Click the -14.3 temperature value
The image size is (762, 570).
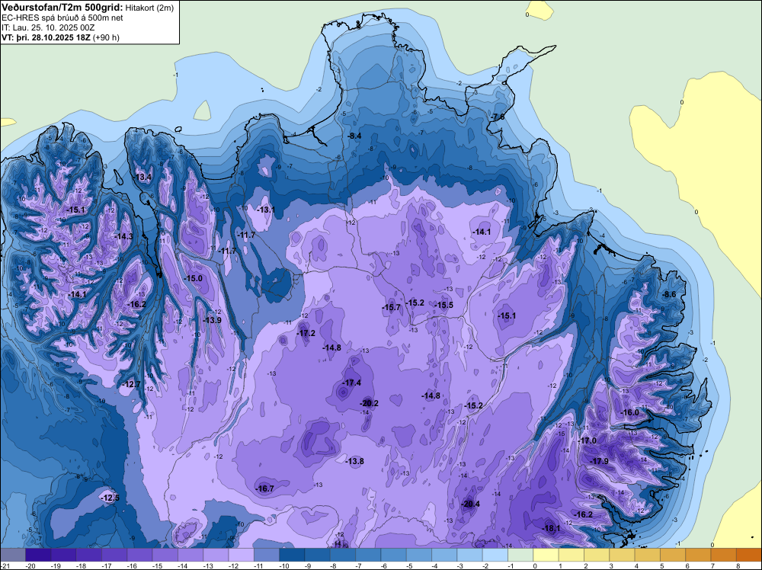tap(124, 237)
